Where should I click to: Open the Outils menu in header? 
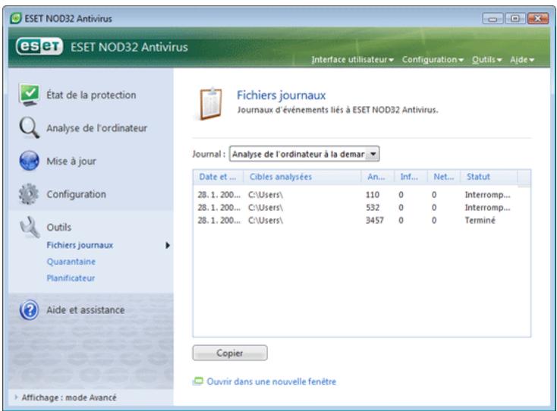pyautogui.click(x=486, y=60)
